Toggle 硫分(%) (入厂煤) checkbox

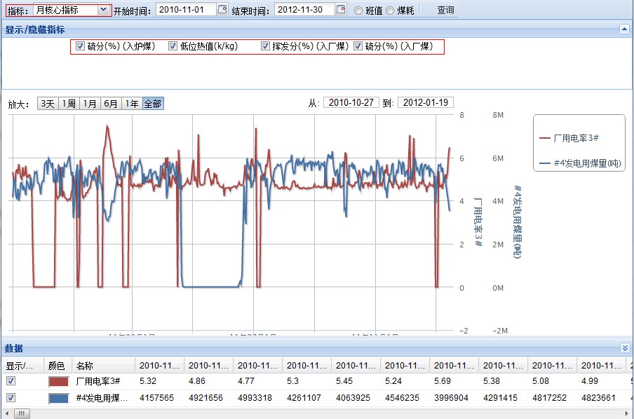358,46
